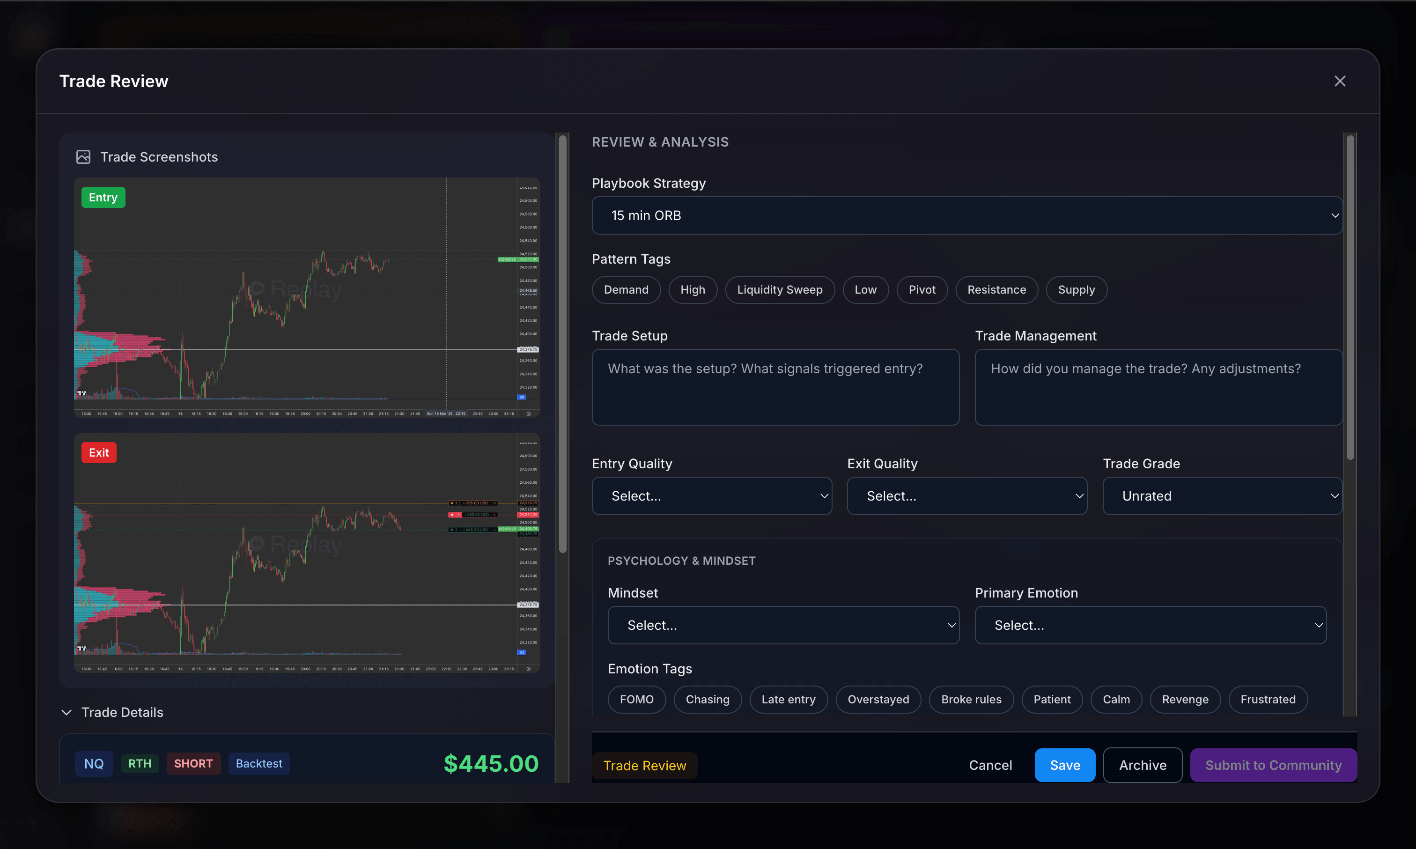Click the Trade Screenshots image icon

tap(83, 156)
